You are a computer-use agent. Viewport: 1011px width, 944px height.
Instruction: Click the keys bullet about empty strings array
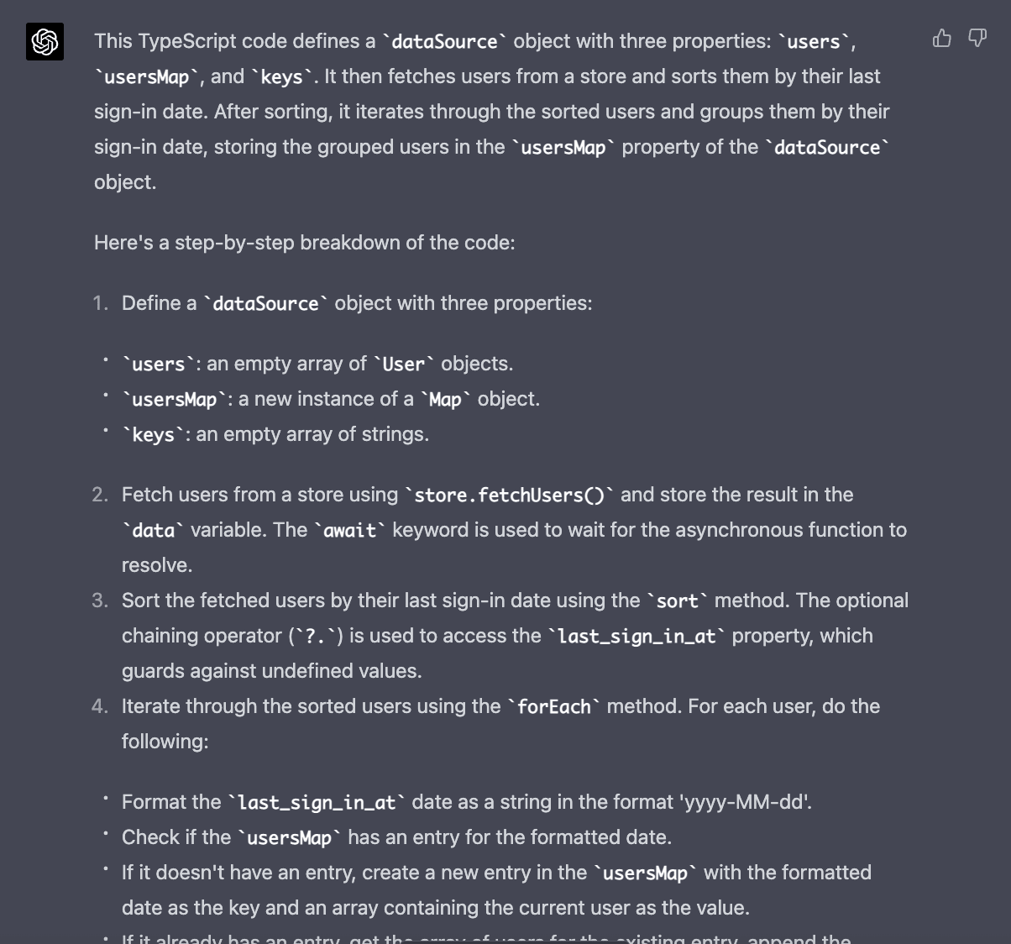[275, 434]
